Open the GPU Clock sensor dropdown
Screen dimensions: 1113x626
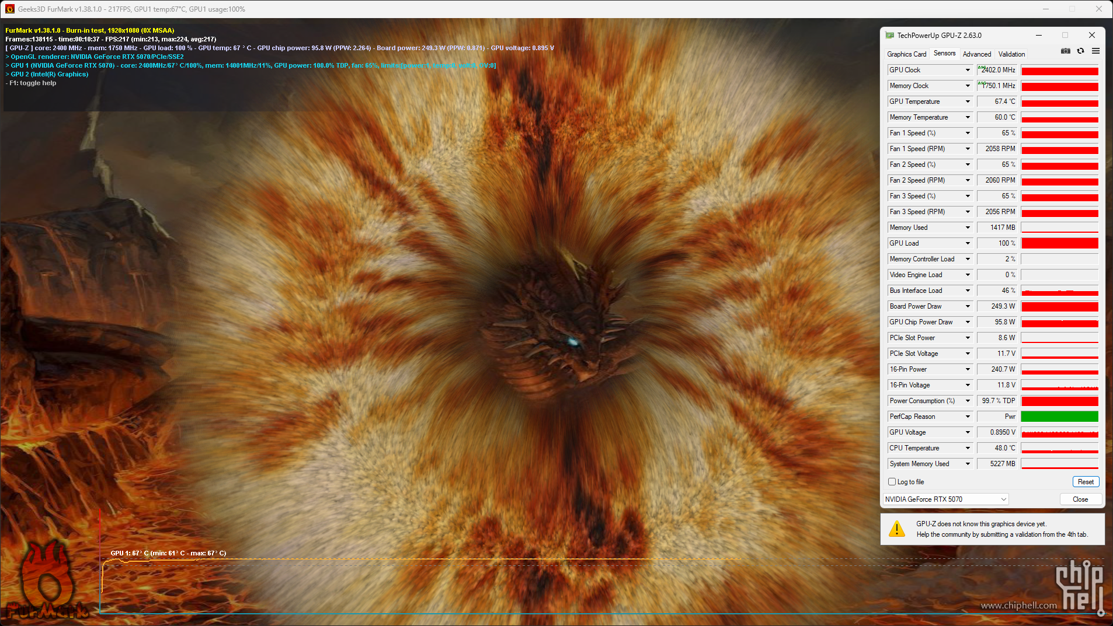pyautogui.click(x=968, y=70)
